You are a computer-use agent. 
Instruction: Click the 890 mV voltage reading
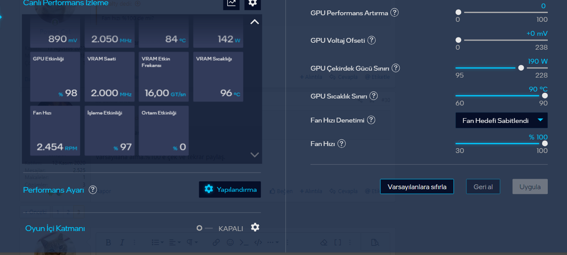coord(63,39)
